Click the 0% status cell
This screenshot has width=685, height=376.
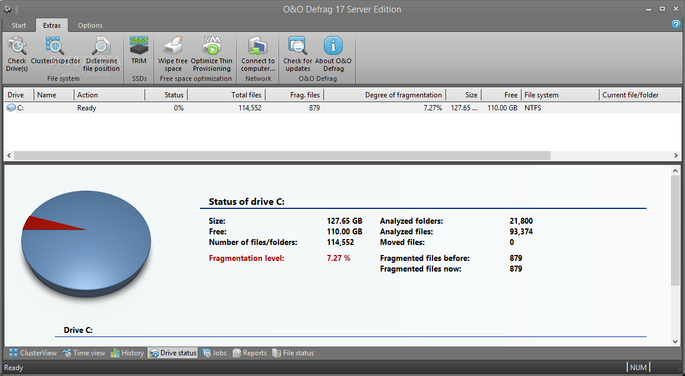(179, 107)
